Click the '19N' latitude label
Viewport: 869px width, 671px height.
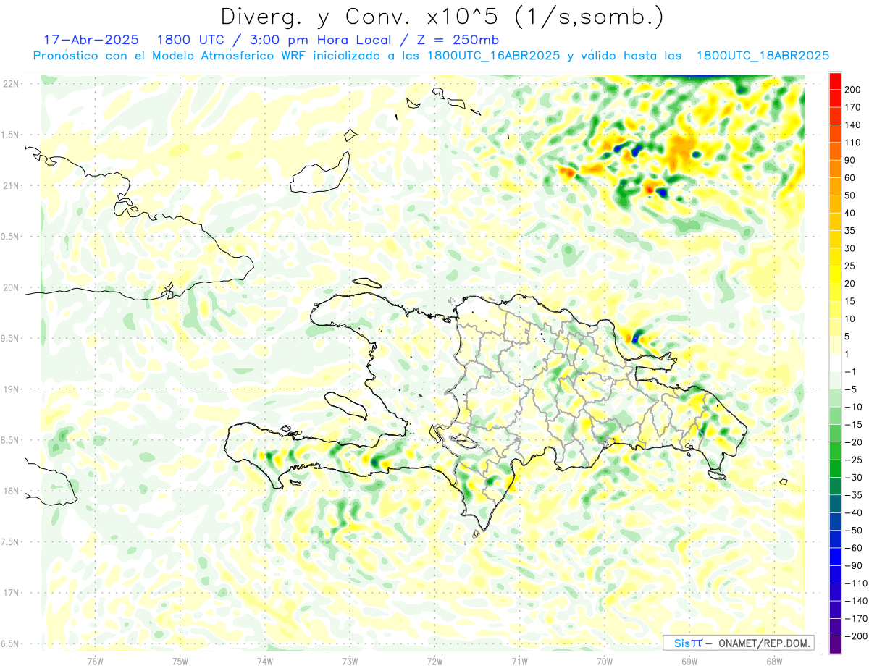coord(12,389)
